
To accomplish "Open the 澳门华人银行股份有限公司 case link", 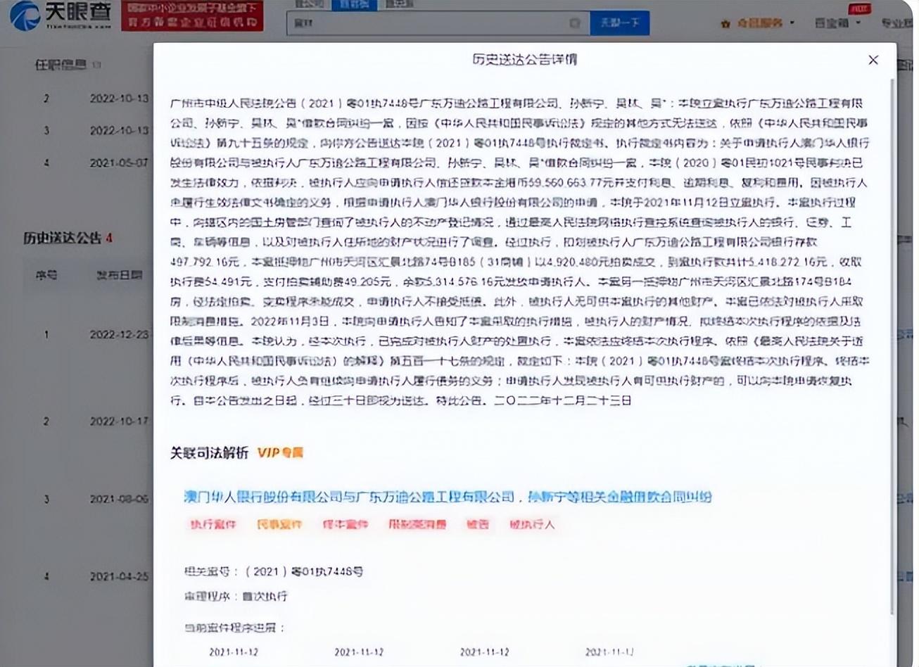I will (x=448, y=497).
